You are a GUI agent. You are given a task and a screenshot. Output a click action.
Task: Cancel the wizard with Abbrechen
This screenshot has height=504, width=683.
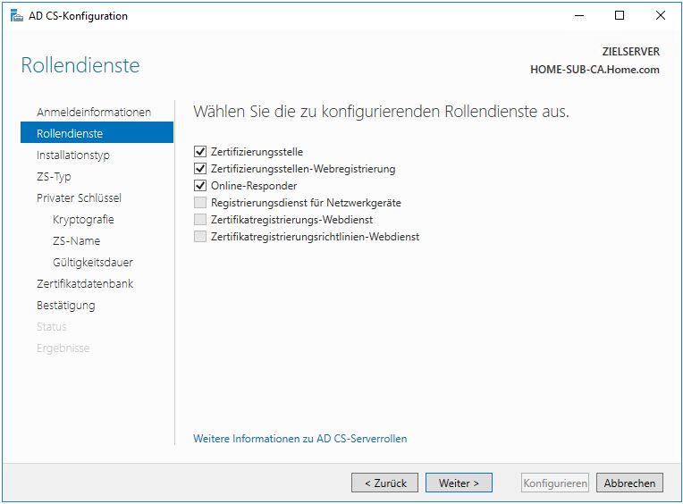pyautogui.click(x=629, y=483)
